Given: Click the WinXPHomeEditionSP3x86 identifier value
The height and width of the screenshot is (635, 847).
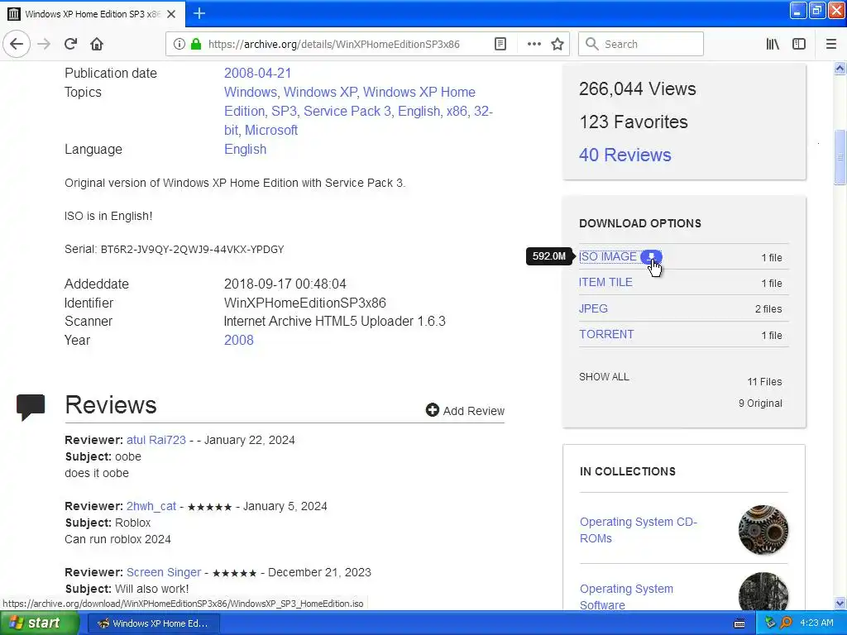Looking at the screenshot, I should (305, 303).
